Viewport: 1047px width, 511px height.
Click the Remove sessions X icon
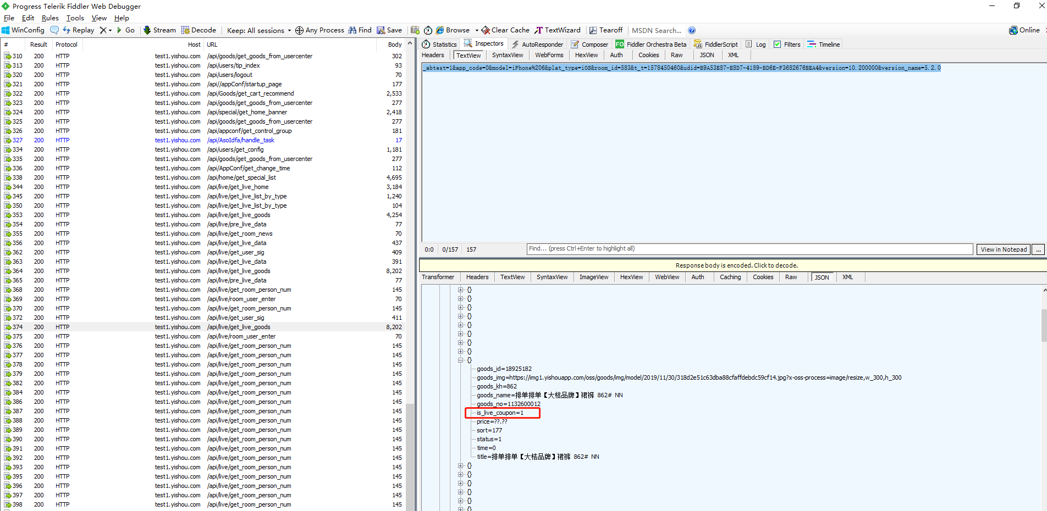(103, 30)
